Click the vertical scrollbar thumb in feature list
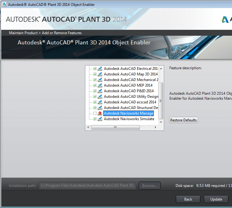The width and height of the screenshot is (232, 208). [x=161, y=101]
